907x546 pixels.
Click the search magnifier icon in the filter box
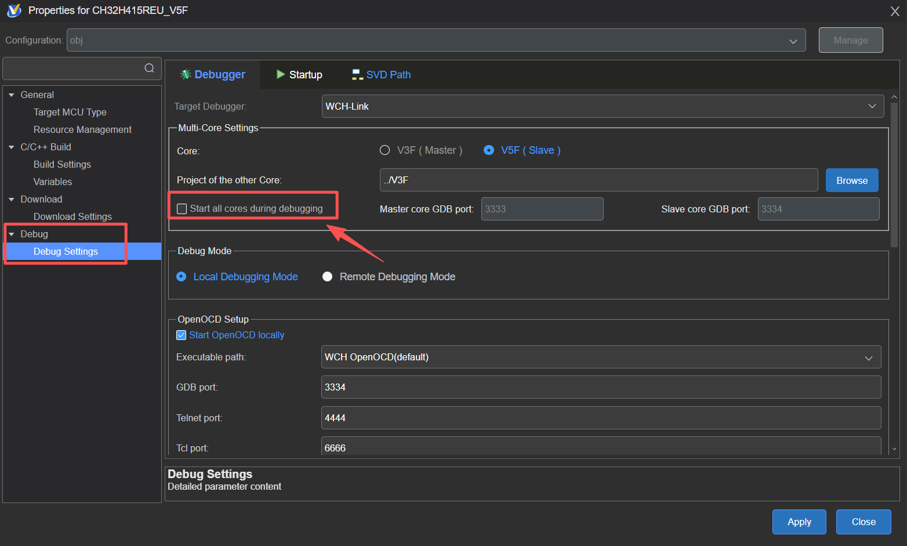tap(149, 68)
